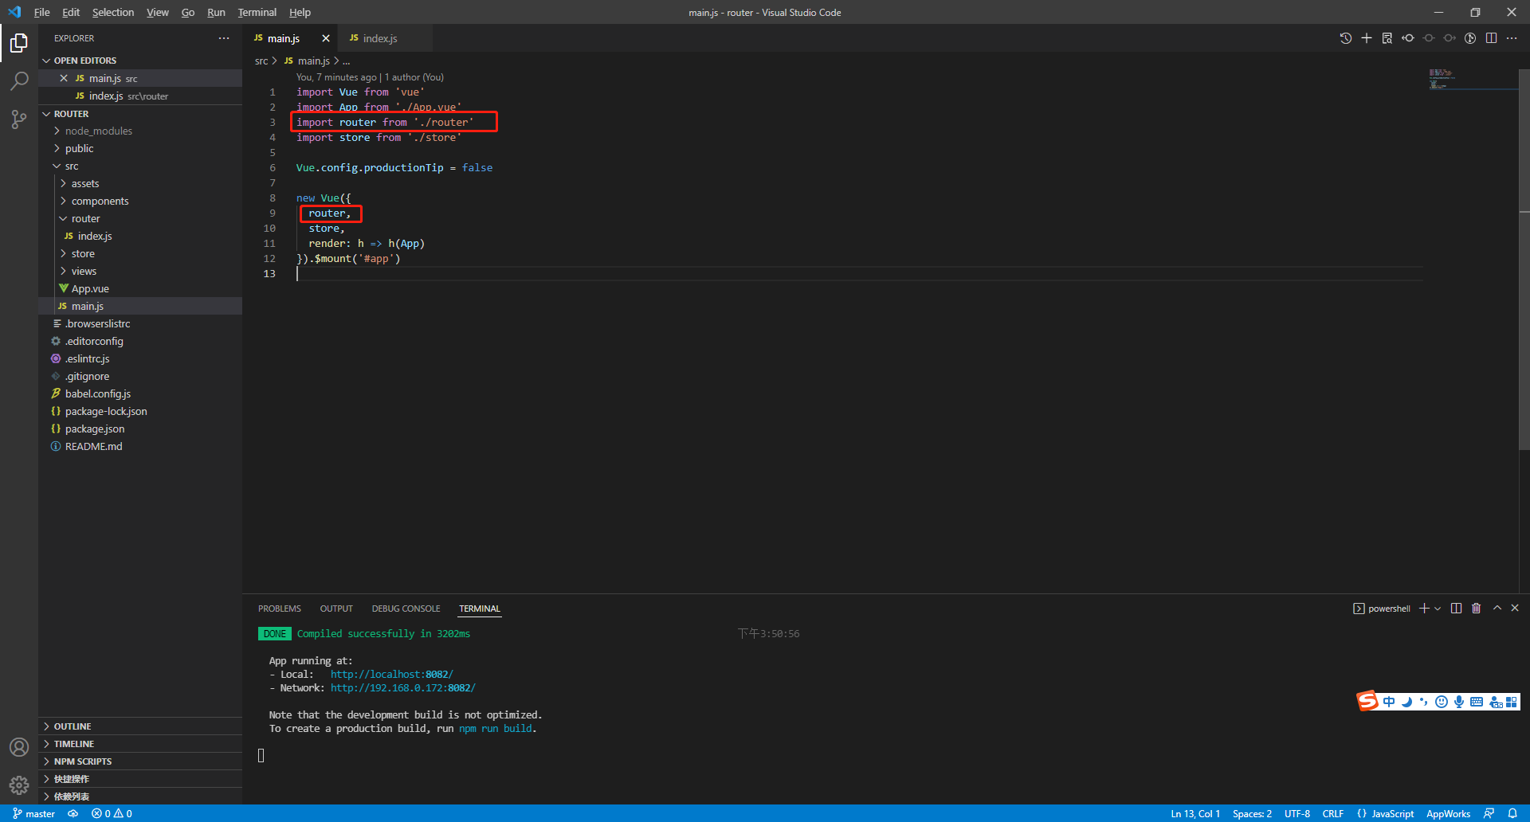
Task: Toggle maximized terminal panel size
Action: pyautogui.click(x=1497, y=608)
